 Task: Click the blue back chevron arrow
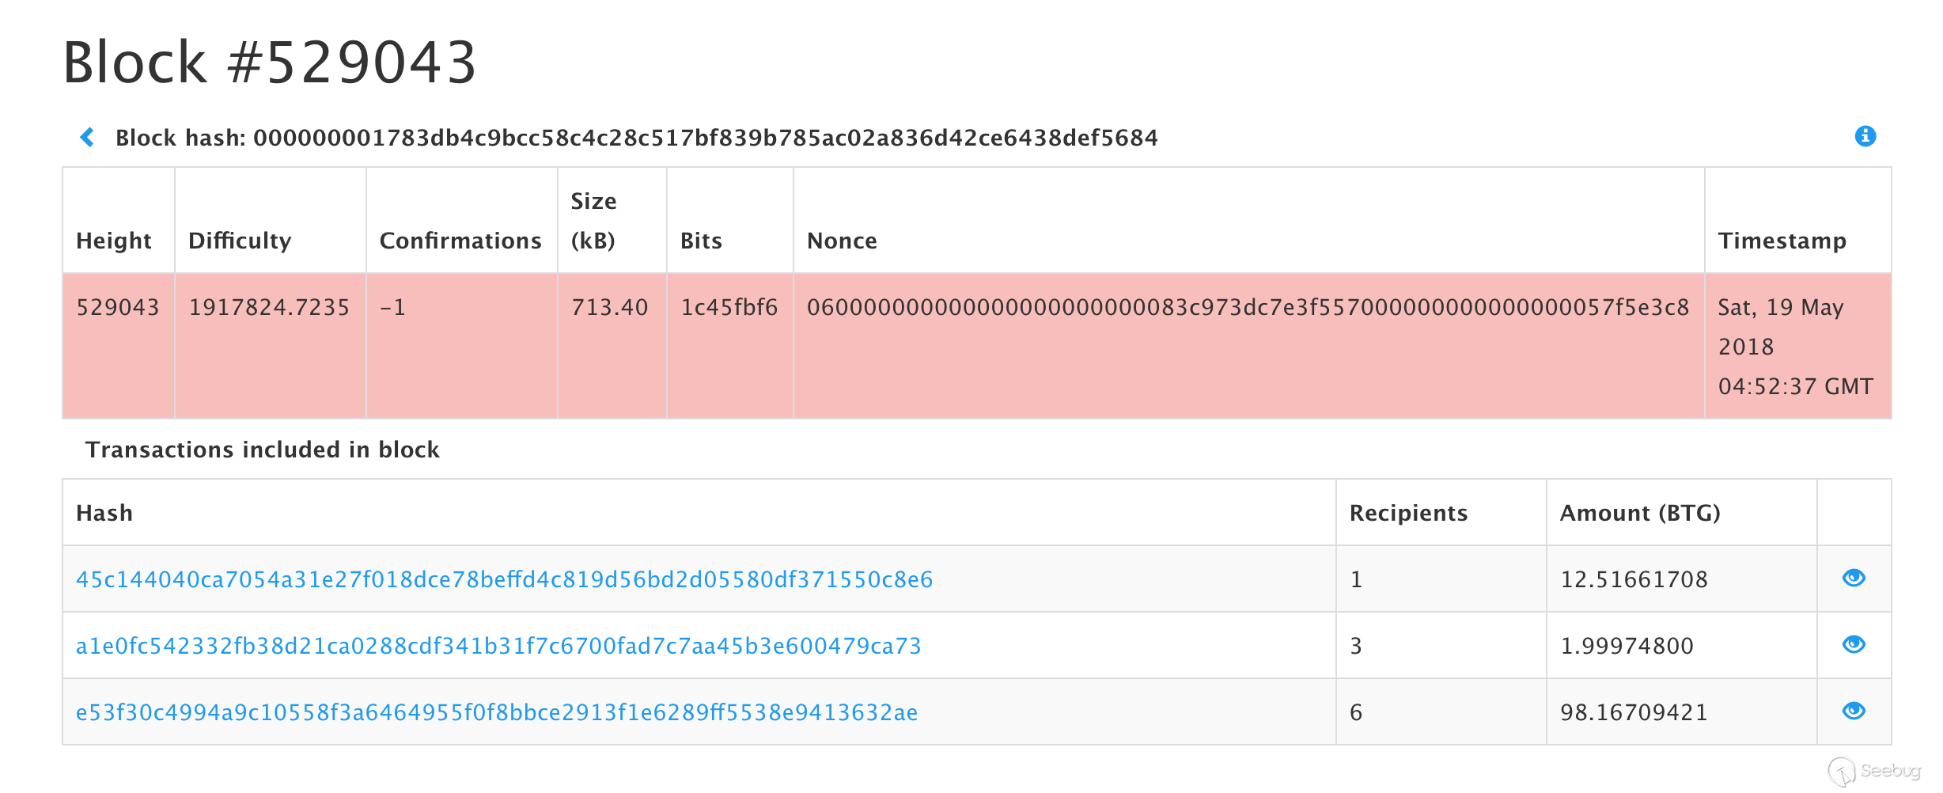tap(87, 138)
